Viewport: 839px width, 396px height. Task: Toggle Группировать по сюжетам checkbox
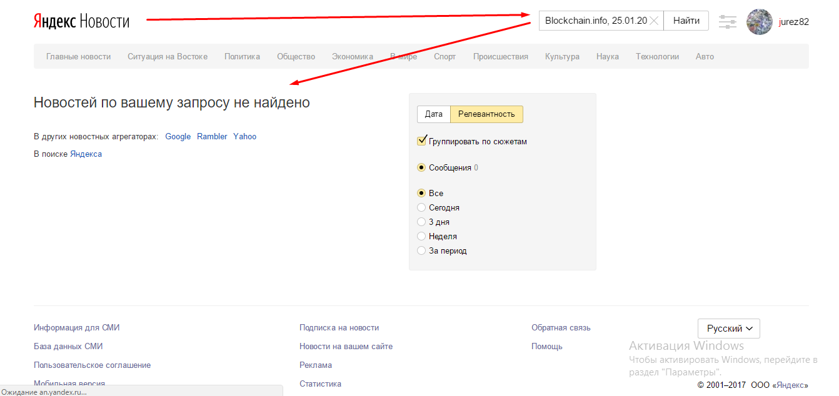coord(422,141)
